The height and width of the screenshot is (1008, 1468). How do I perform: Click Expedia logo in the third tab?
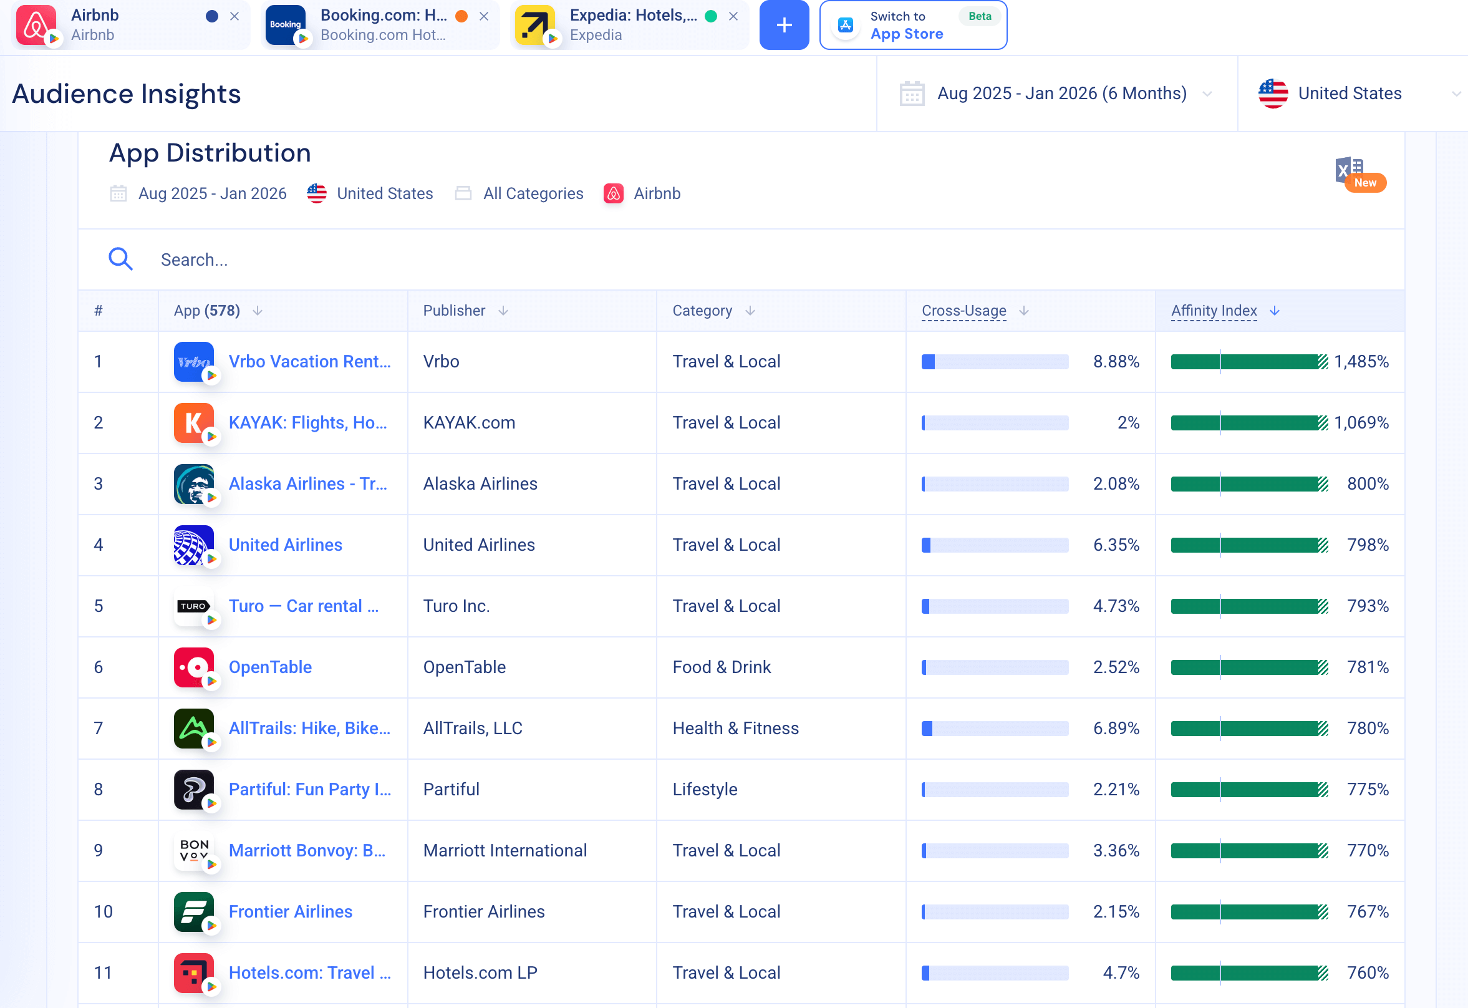(x=534, y=25)
